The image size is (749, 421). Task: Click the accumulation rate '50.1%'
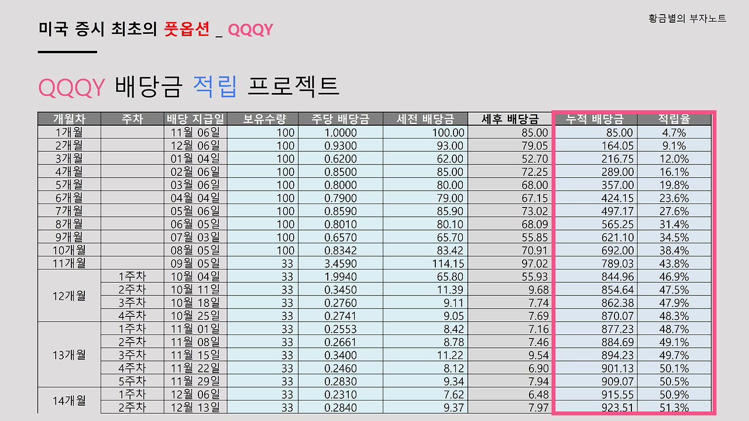(674, 368)
